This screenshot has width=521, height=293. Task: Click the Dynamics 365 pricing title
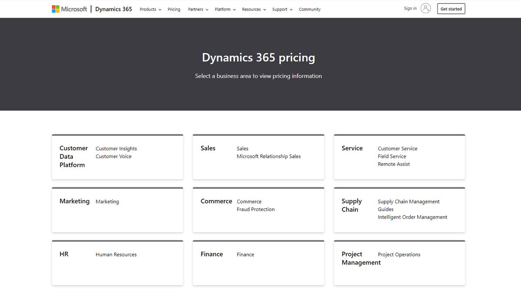(258, 57)
